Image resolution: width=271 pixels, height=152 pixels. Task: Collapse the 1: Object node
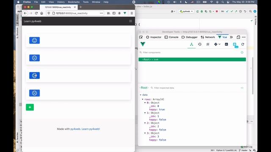click(145, 113)
